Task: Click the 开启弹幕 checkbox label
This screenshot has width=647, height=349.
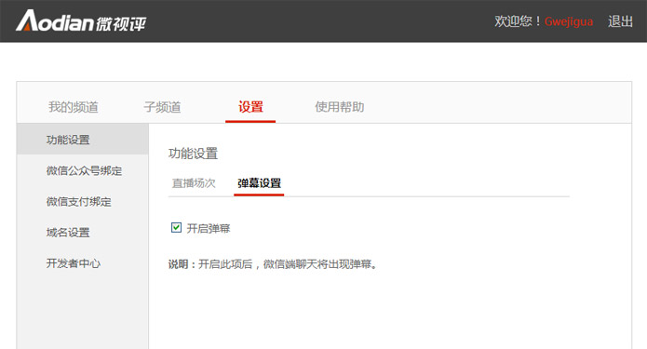Action: tap(209, 228)
